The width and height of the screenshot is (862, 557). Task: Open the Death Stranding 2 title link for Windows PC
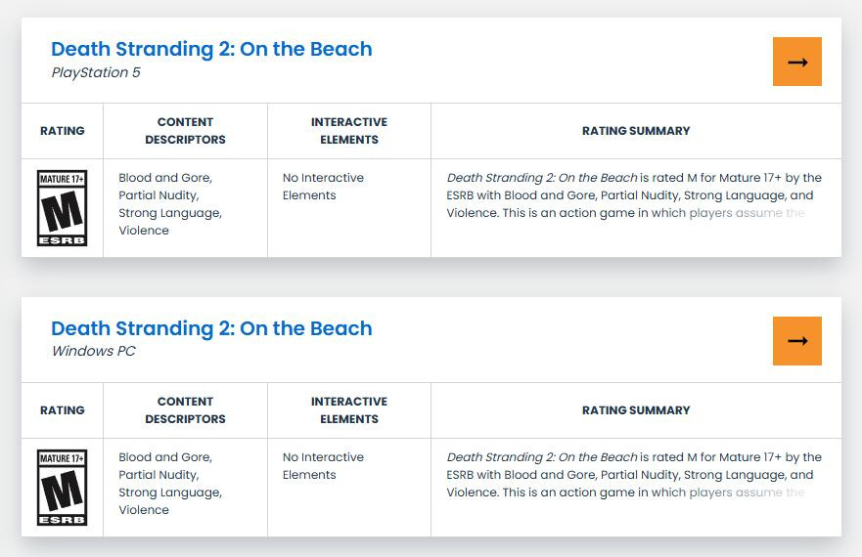(211, 328)
